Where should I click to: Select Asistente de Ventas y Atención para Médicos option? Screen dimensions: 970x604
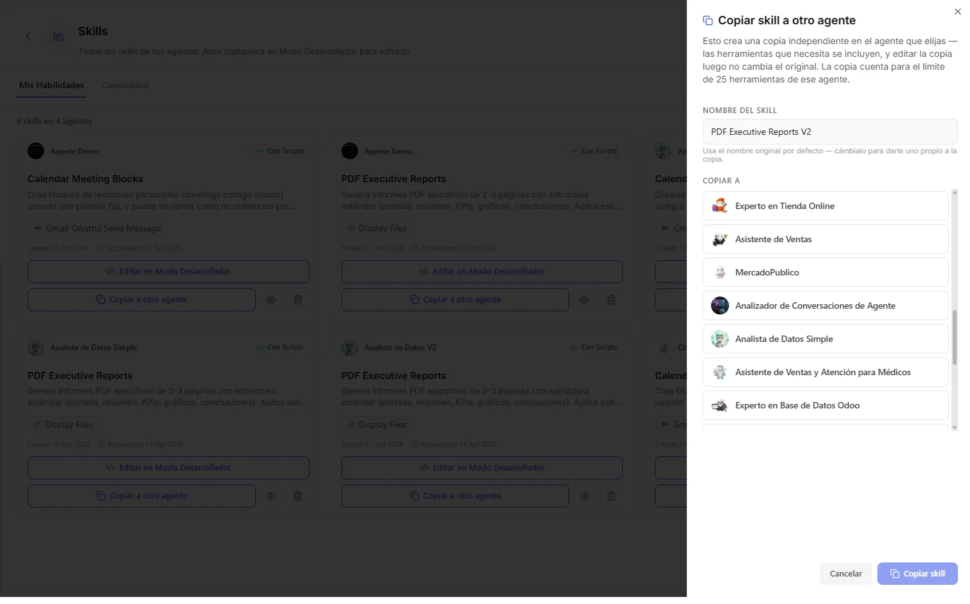(x=825, y=372)
